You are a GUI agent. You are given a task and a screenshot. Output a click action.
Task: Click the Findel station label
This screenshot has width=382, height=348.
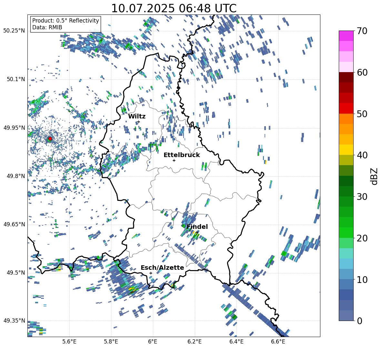[x=197, y=227]
